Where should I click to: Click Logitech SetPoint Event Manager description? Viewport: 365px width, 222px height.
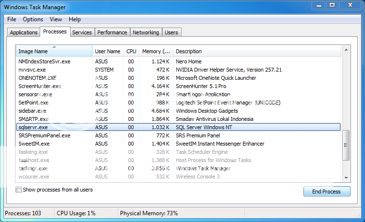228,103
